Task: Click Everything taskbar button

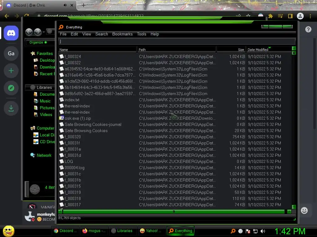Action: pyautogui.click(x=180, y=231)
